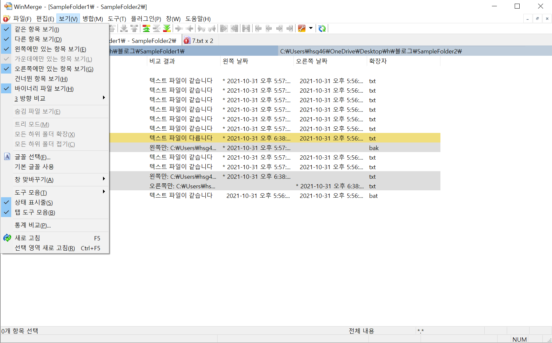
Task: Click the Current Difference toolbar icon
Action: [156, 28]
